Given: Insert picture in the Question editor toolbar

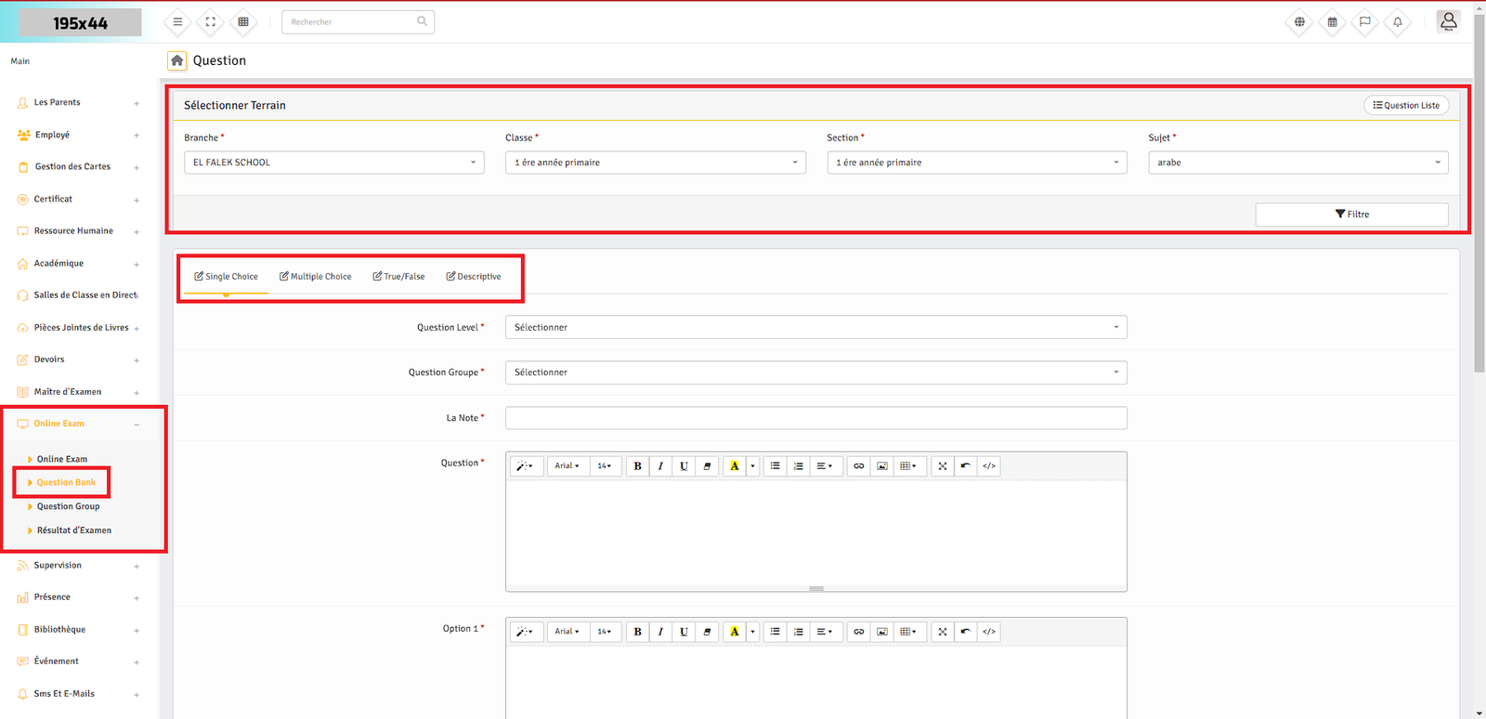Looking at the screenshot, I should [881, 466].
